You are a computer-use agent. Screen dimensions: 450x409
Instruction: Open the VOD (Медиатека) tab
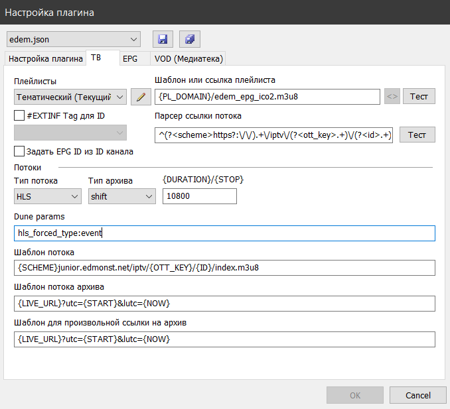tap(188, 59)
